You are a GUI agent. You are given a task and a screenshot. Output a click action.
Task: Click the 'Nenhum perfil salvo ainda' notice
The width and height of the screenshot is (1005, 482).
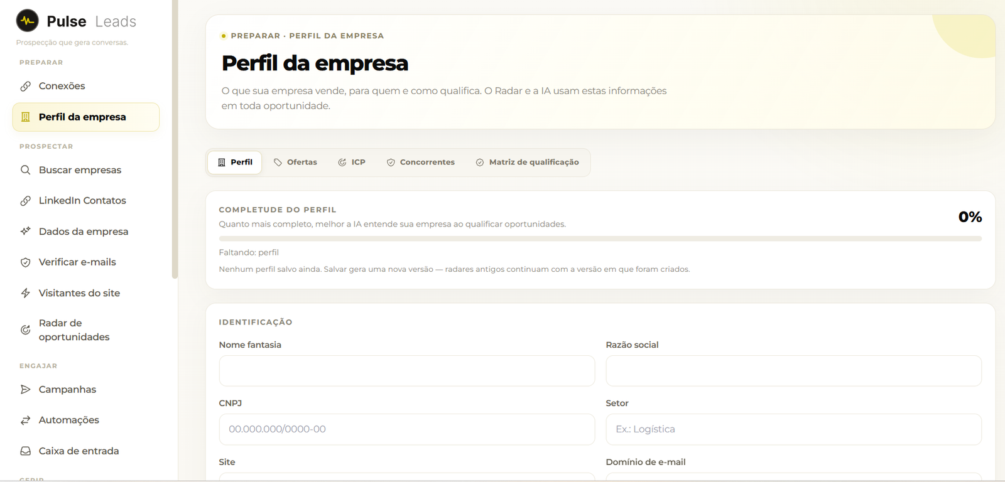click(x=454, y=269)
